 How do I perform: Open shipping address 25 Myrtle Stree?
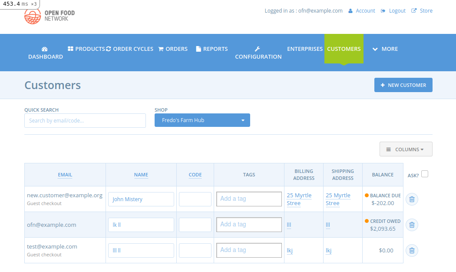point(338,199)
